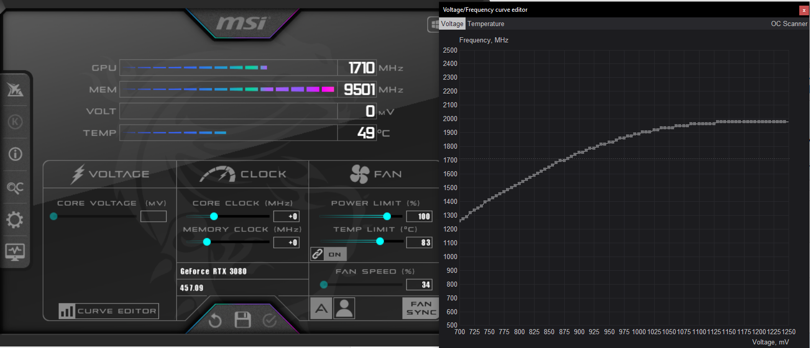Click the Windows startup icon

[433, 24]
